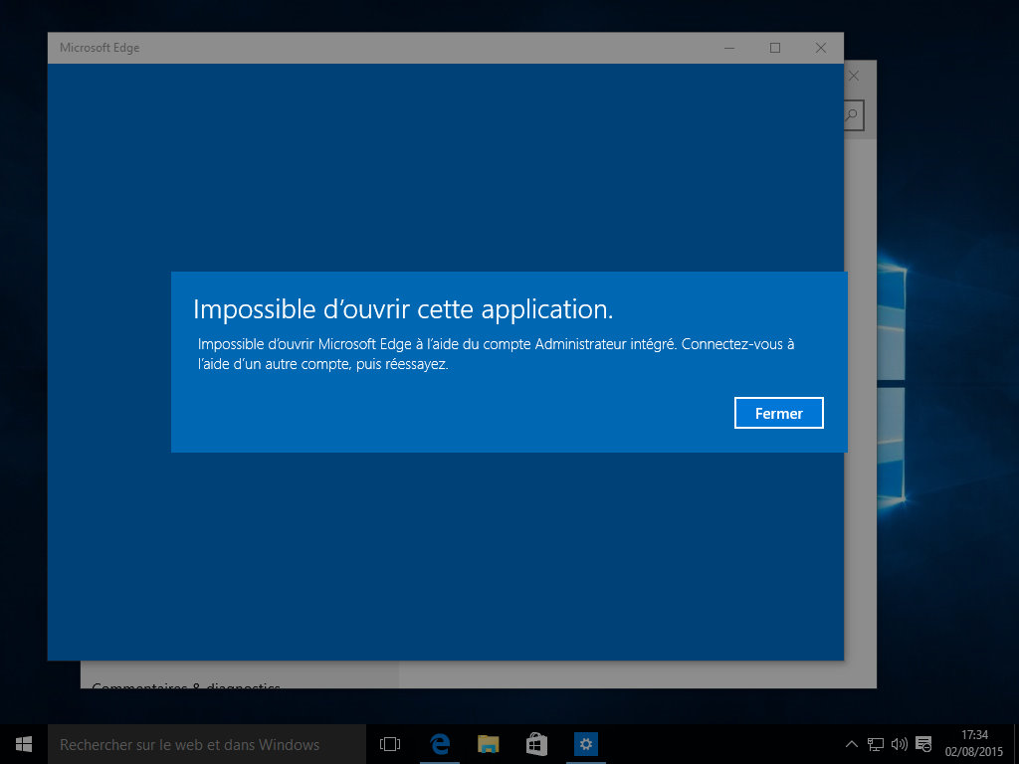Select Commentaires & diagnostics in Settings

[x=186, y=684]
